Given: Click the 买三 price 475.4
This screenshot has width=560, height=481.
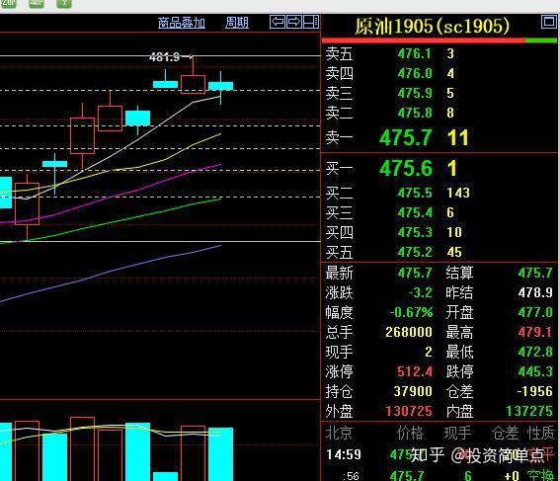Looking at the screenshot, I should coord(415,212).
